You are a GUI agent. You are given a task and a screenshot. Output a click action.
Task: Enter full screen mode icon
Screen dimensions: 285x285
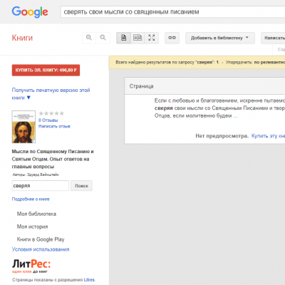point(152,38)
